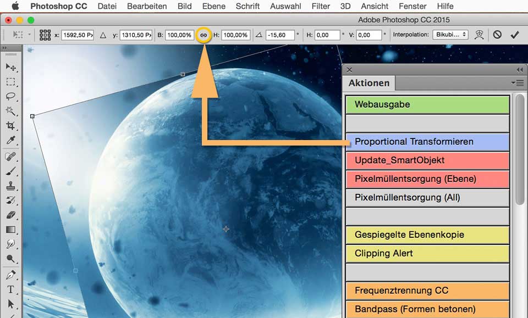Run the Bandpass (Formen betonen) action
The height and width of the screenshot is (318, 528).
pyautogui.click(x=427, y=309)
